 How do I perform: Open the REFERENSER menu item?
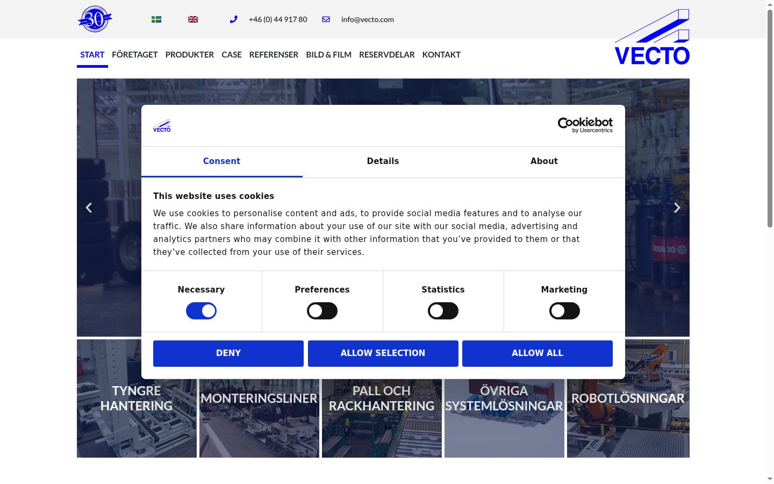274,55
